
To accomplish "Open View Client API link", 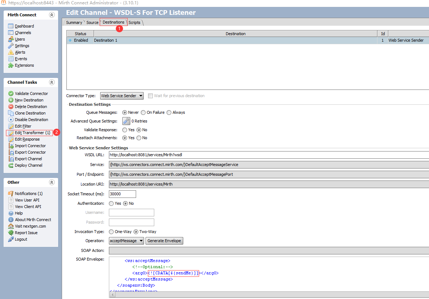I will point(28,207).
